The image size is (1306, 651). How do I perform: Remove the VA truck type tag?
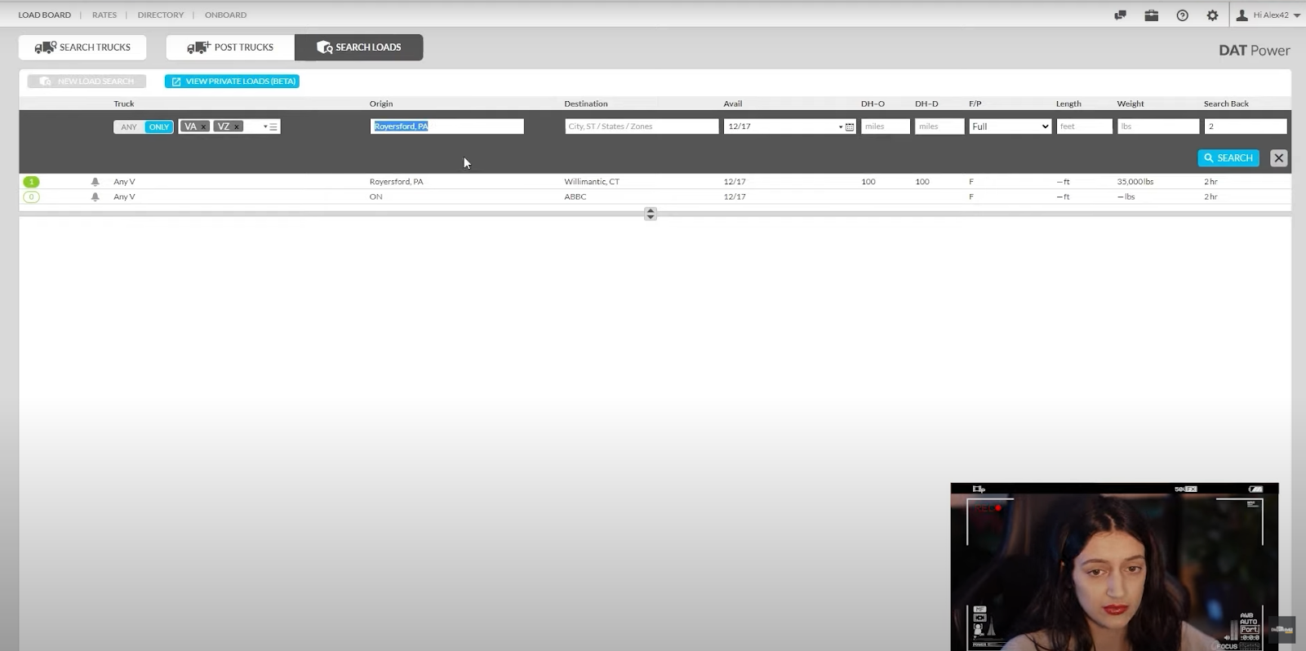pyautogui.click(x=204, y=127)
